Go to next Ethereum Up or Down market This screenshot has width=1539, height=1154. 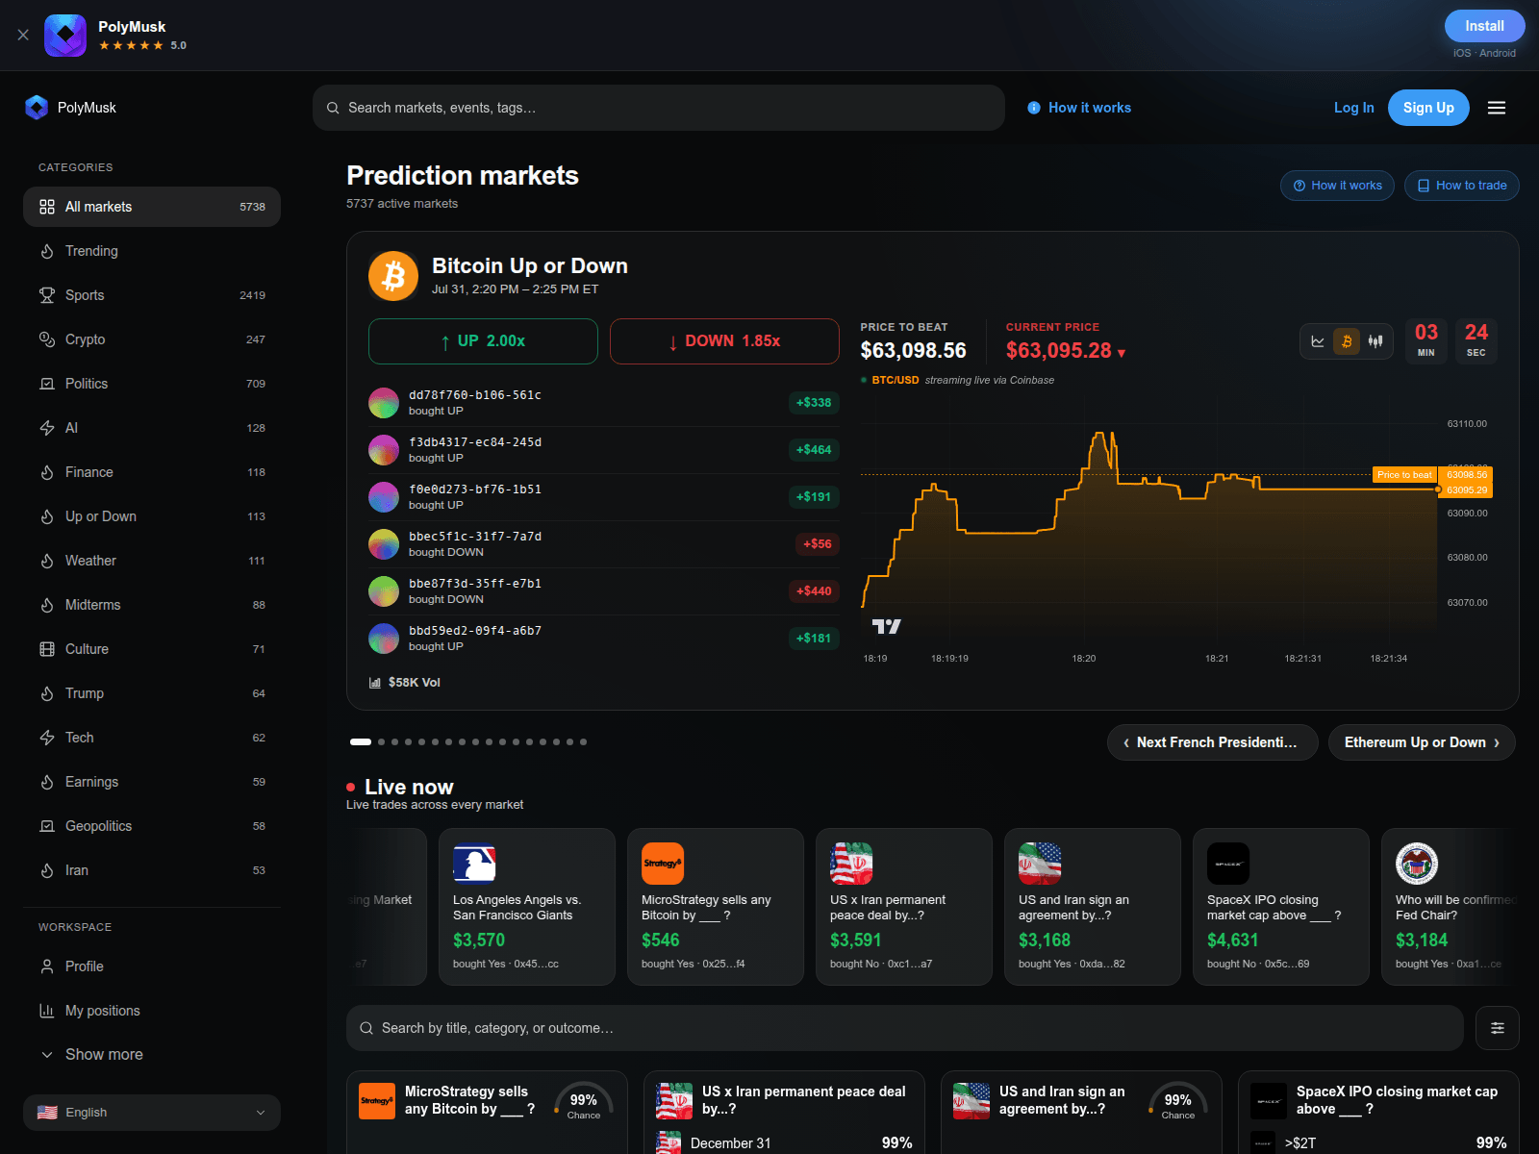tap(1422, 742)
